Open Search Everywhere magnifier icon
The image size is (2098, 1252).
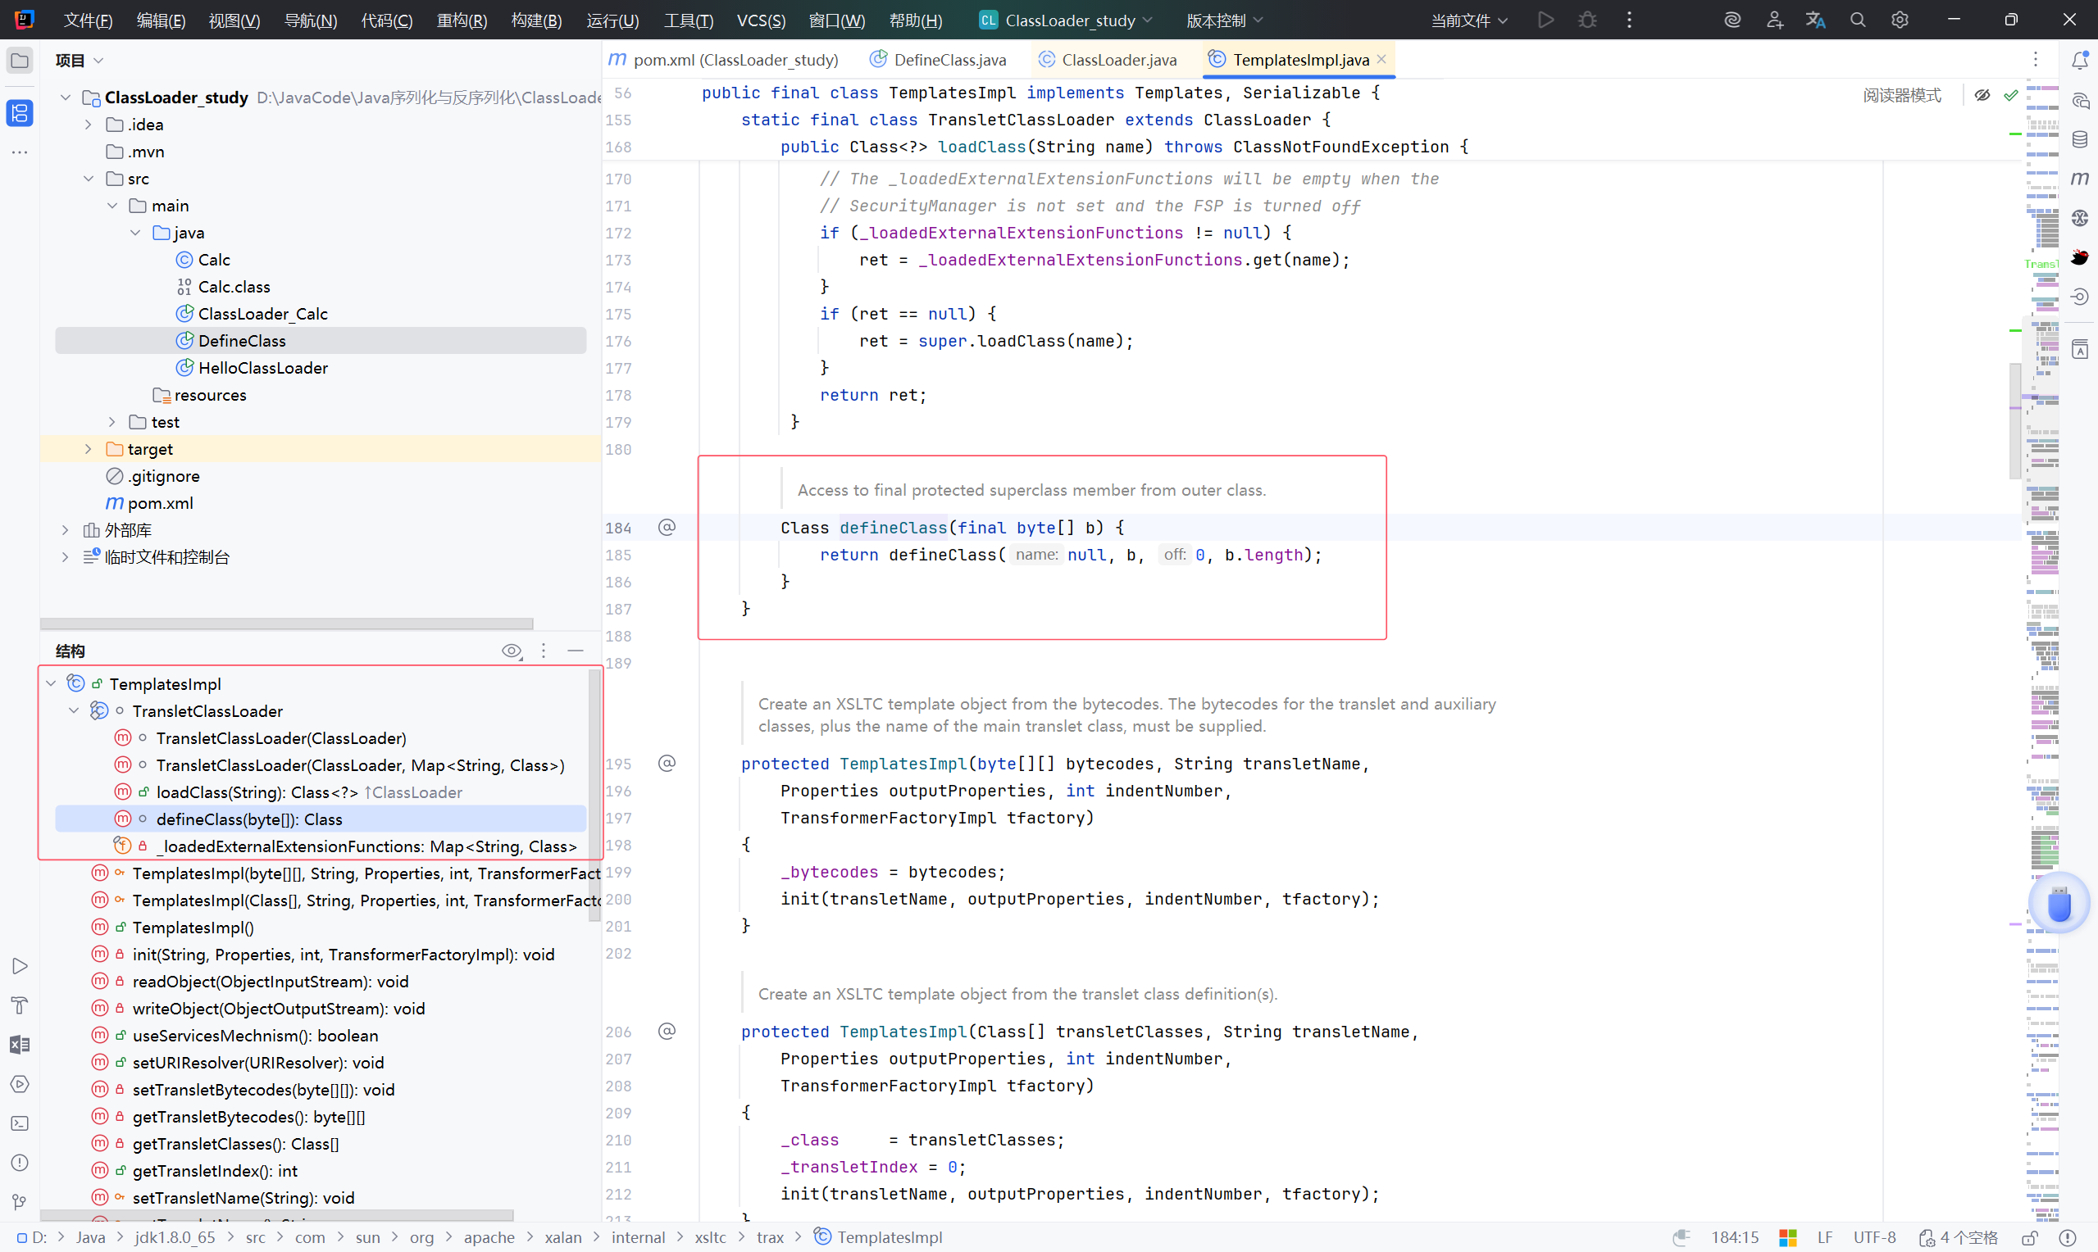1858,20
